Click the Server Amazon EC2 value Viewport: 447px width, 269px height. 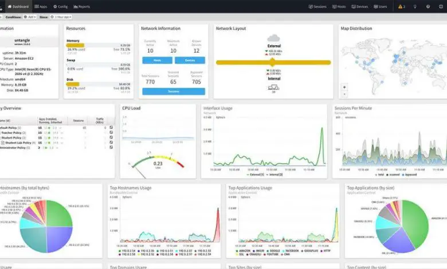[24, 58]
